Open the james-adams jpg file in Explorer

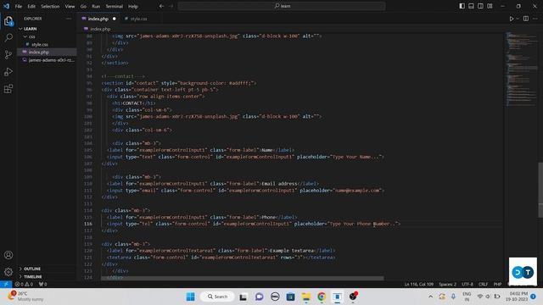(x=47, y=60)
